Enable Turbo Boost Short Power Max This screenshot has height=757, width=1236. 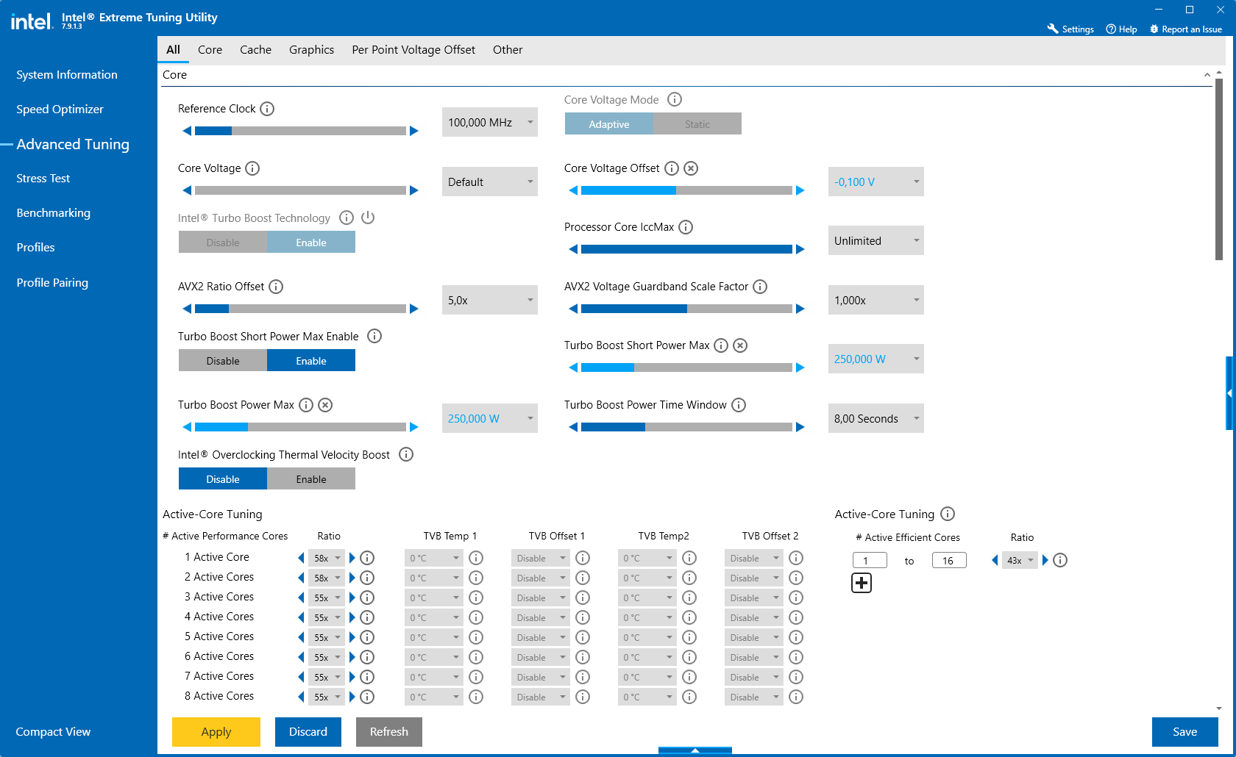pos(311,361)
